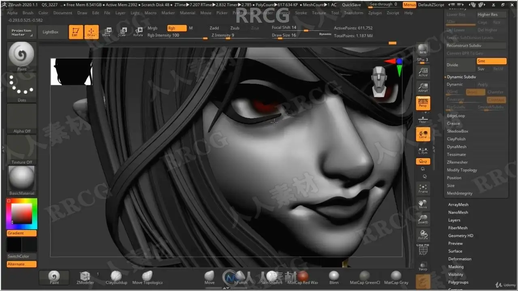518x291 pixels.
Task: Toggle L.Sym symmetry icon
Action: [423, 150]
